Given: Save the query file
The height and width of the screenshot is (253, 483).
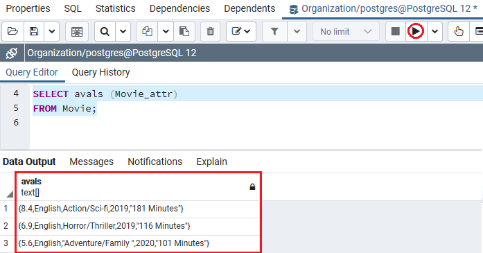Looking at the screenshot, I should [x=34, y=31].
